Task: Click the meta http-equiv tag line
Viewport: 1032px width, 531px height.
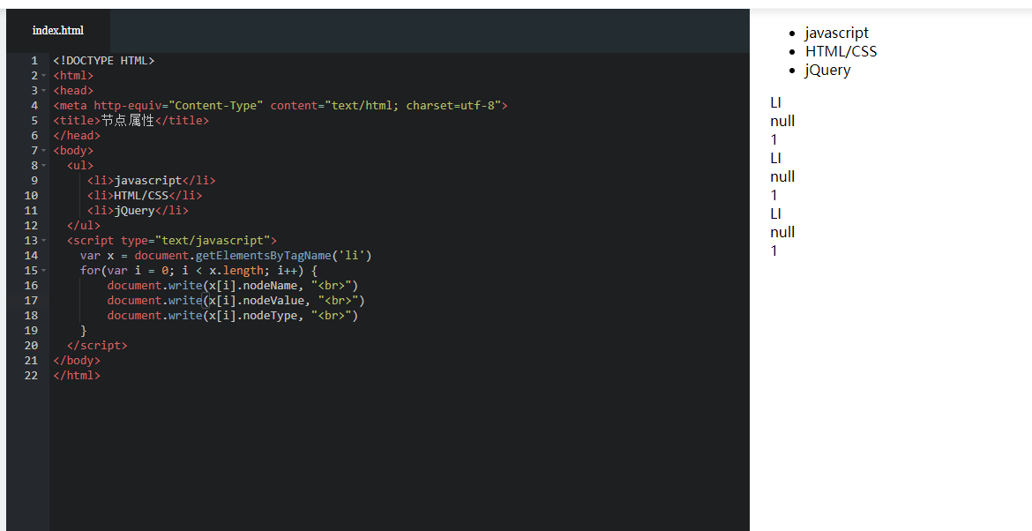Action: [280, 105]
